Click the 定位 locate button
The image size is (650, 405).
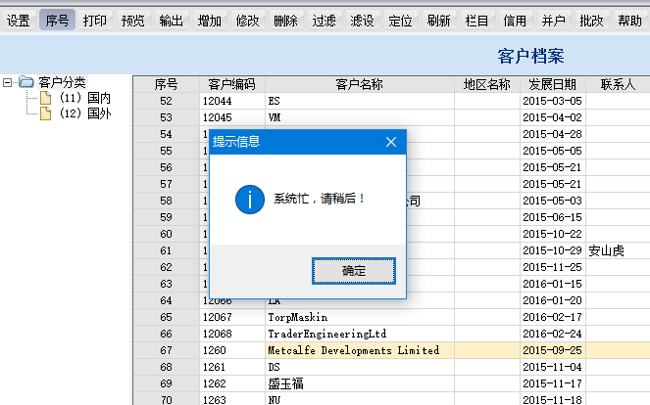click(400, 20)
